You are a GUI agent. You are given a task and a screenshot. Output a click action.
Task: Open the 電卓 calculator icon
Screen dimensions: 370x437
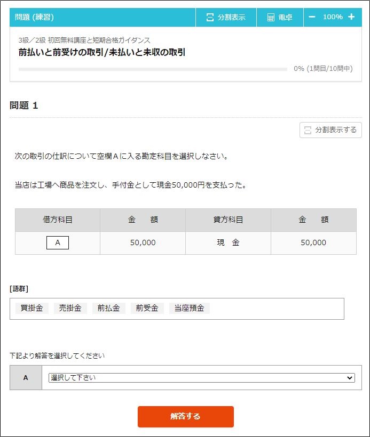point(271,17)
